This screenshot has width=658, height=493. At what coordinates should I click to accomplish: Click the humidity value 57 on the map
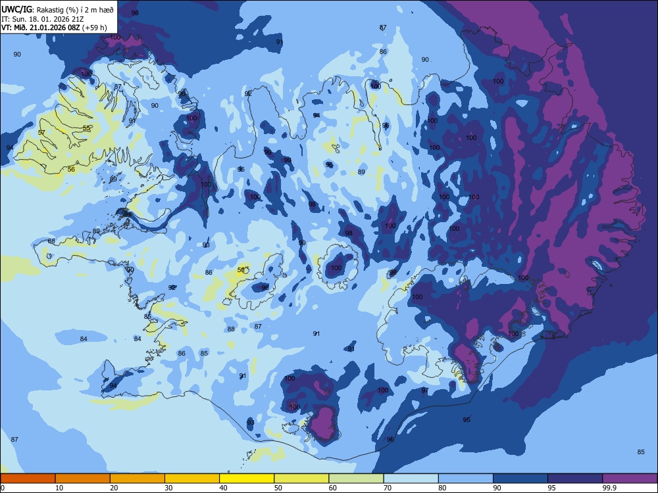point(41,133)
